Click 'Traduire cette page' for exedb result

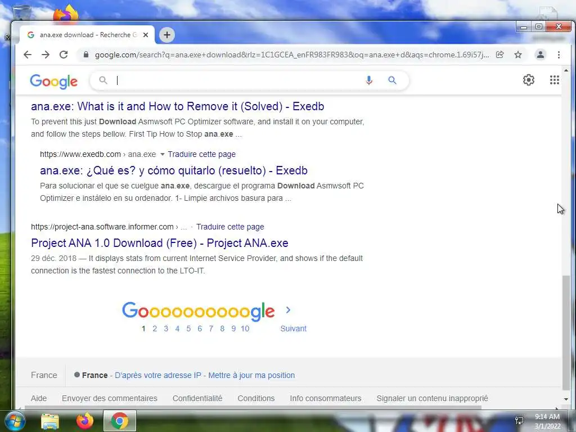202,154
